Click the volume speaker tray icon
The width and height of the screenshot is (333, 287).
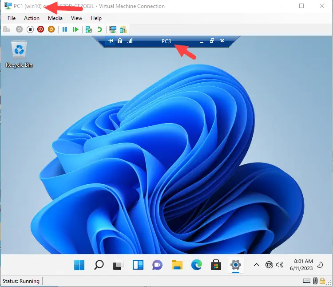coord(280,265)
